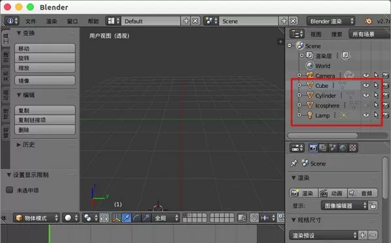Expand the 渲染层 tree node
Image resolution: width=391 pixels, height=243 pixels.
[x=302, y=55]
